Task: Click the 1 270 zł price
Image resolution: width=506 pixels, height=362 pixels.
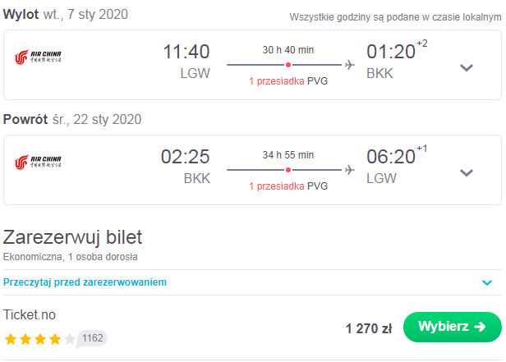Action: pos(369,328)
